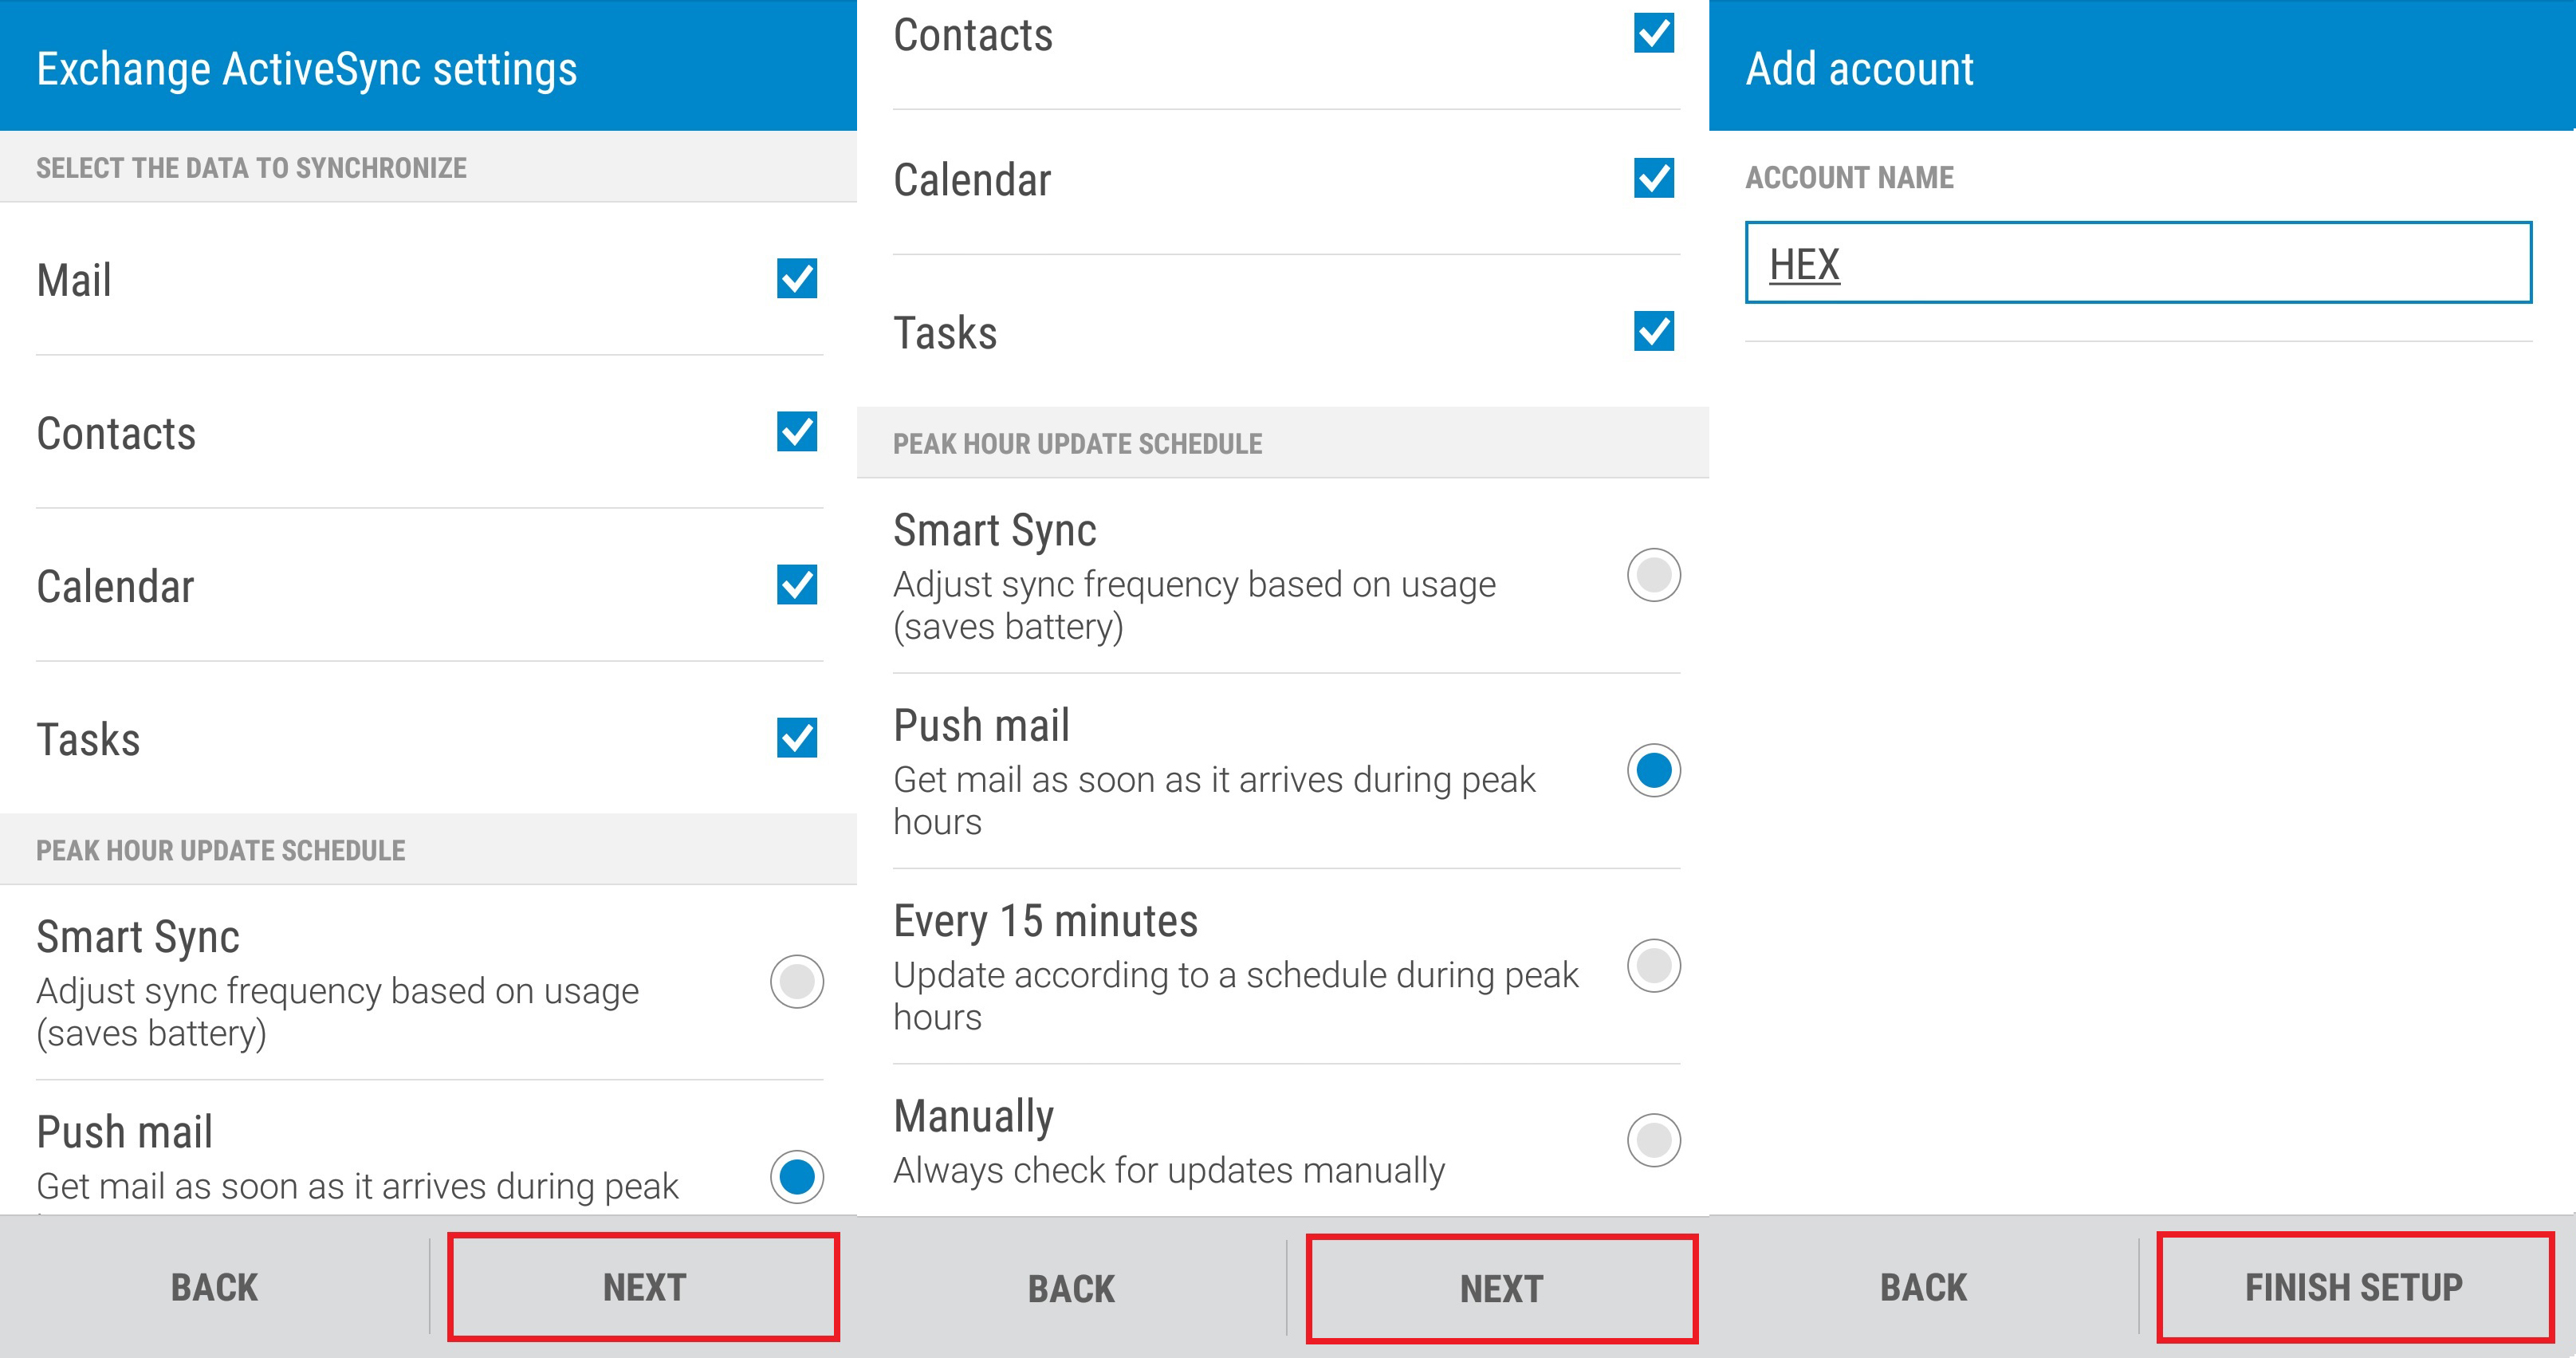The height and width of the screenshot is (1358, 2576).
Task: Tap NEXT in the middle scrolled panel
Action: (x=1501, y=1288)
